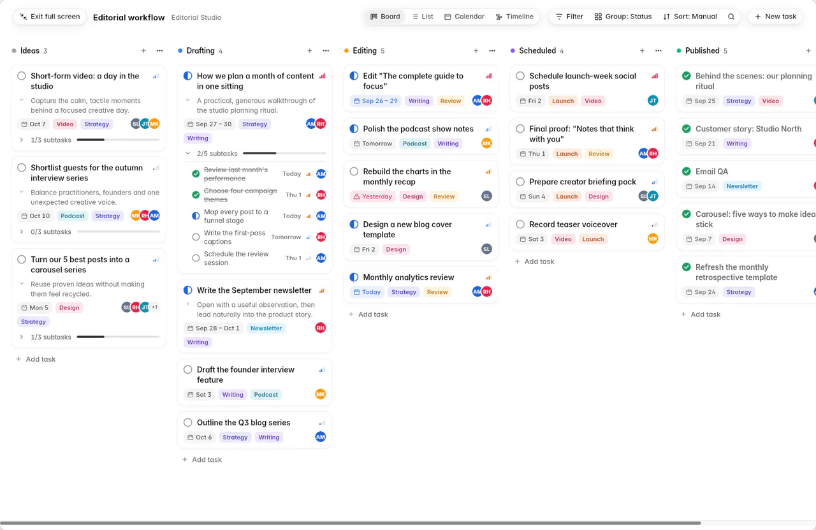Click the plus icon in Scheduled column header

point(642,51)
